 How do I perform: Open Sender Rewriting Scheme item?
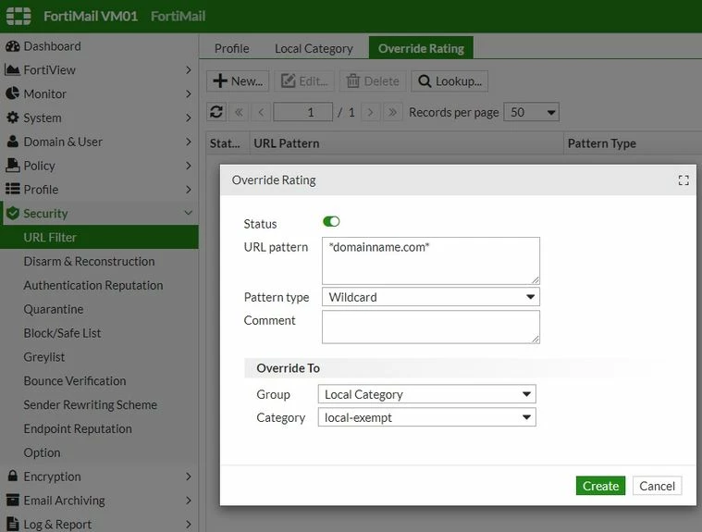90,405
